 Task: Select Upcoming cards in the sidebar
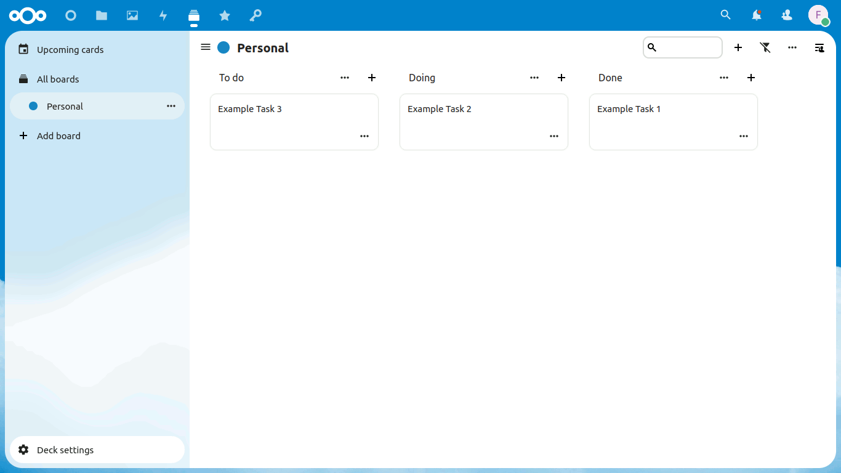[70, 50]
